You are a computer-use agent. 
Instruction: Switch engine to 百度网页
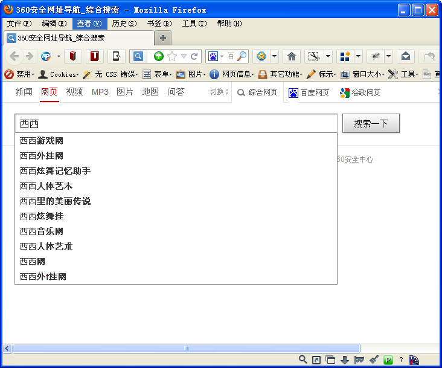(309, 93)
